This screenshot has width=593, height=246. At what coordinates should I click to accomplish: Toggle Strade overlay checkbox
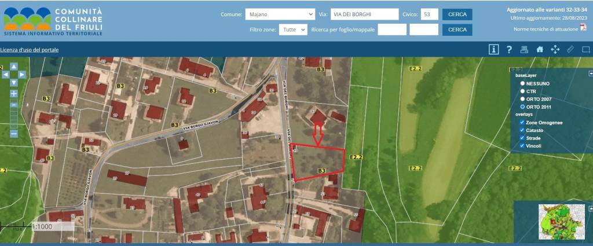pos(522,138)
